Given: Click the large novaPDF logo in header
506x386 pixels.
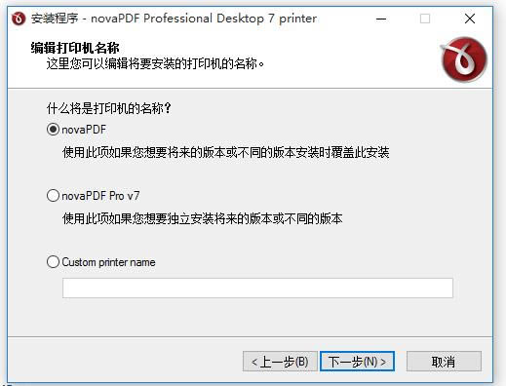Looking at the screenshot, I should click(464, 59).
